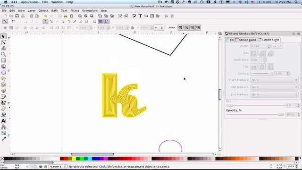Click the cyan palette swatch
The width and height of the screenshot is (302, 170).
[x=90, y=159]
